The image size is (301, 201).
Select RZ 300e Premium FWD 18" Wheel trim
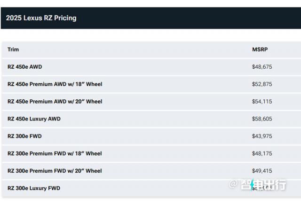click(x=55, y=153)
